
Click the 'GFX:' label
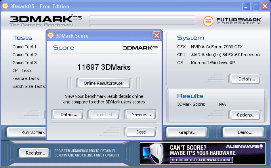182,47
